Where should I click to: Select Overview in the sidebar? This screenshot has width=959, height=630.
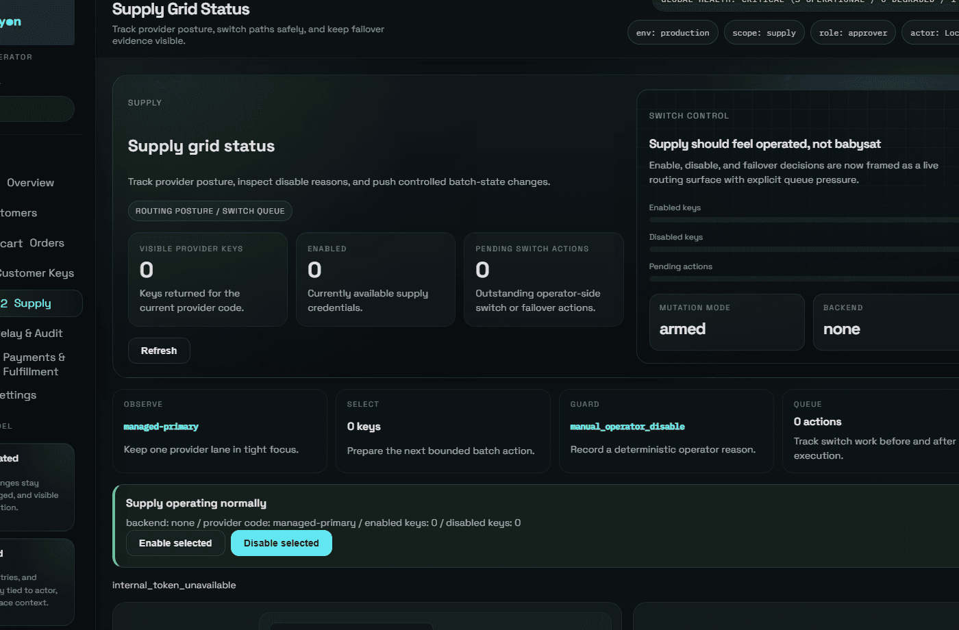pyautogui.click(x=30, y=182)
